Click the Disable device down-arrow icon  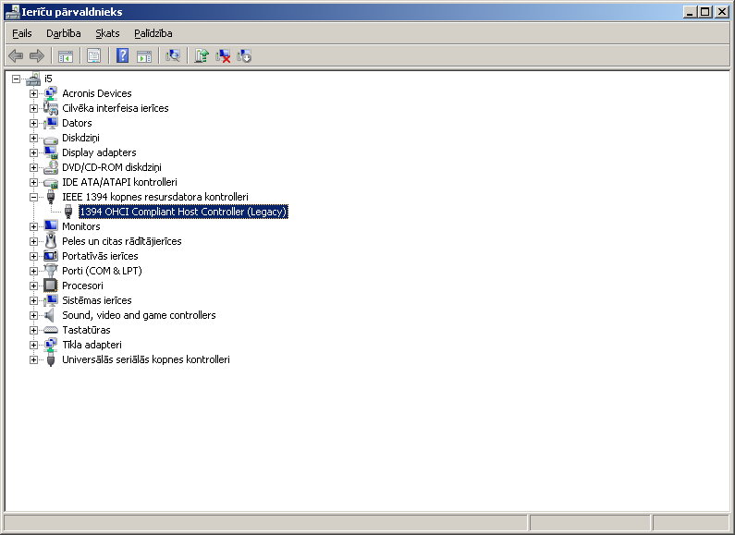click(244, 56)
